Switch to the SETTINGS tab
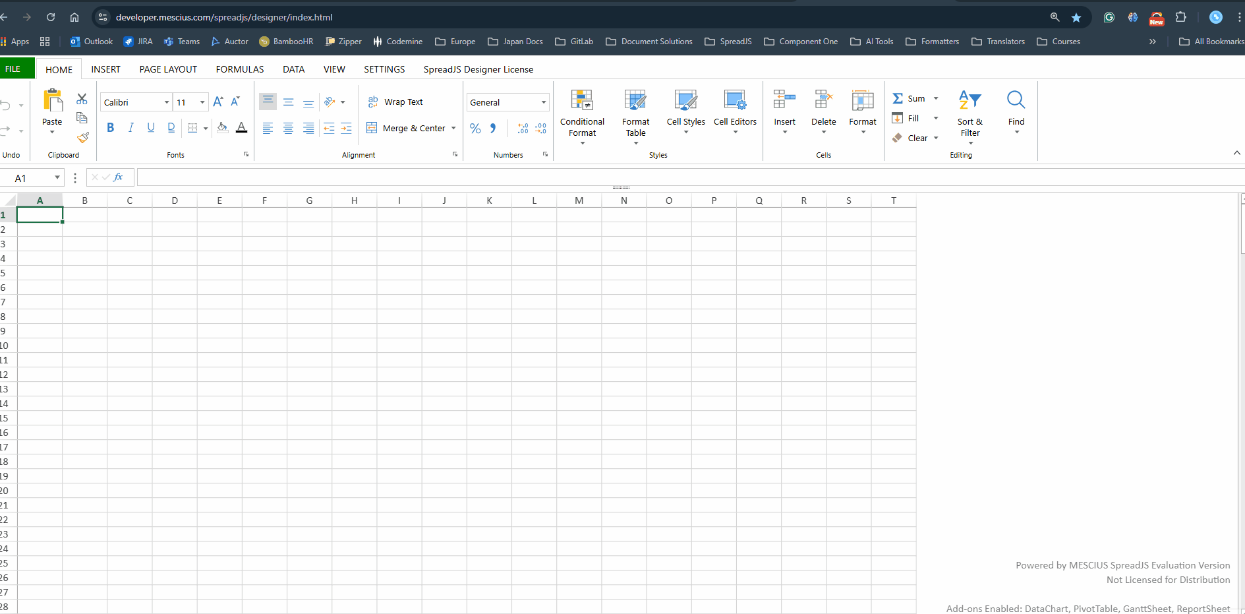This screenshot has height=614, width=1245. click(x=384, y=69)
